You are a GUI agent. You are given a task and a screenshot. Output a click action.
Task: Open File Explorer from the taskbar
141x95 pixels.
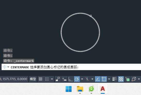[80, 89]
